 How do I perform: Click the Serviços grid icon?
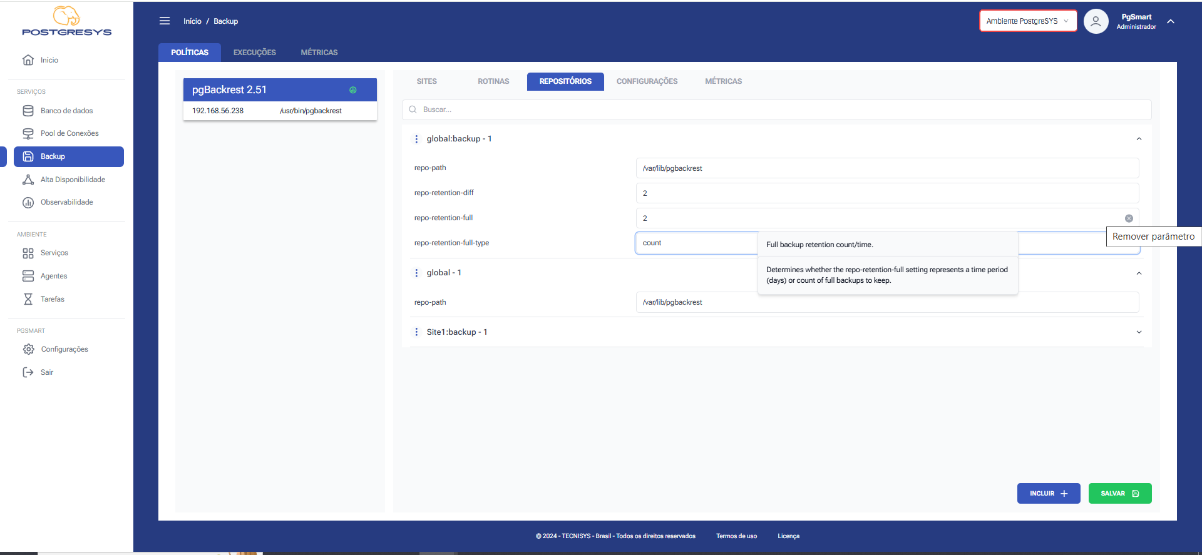tap(28, 253)
